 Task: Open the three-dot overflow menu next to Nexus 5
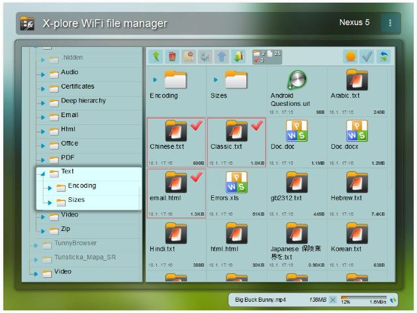pos(390,23)
